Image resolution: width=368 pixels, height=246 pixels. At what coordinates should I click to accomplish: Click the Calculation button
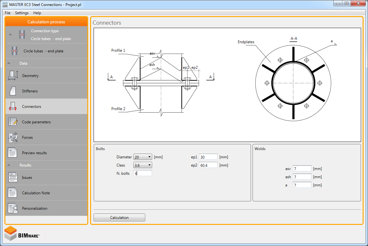click(x=119, y=218)
